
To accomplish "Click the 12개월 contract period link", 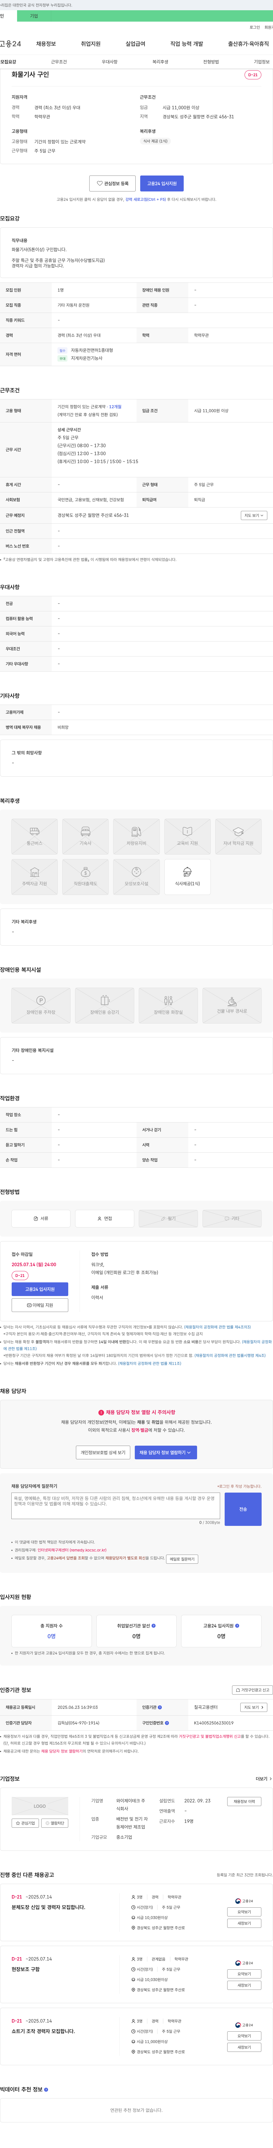I will [115, 407].
